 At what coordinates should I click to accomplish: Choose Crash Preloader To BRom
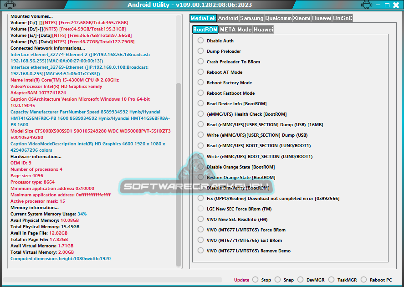coord(200,61)
